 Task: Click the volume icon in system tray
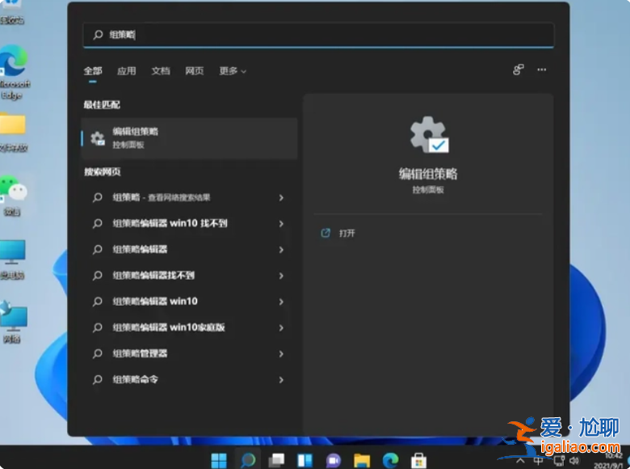click(574, 461)
